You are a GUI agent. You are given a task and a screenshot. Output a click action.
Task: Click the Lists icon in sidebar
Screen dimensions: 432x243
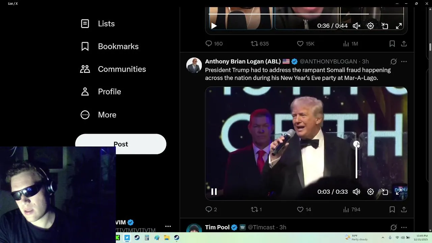tap(85, 24)
